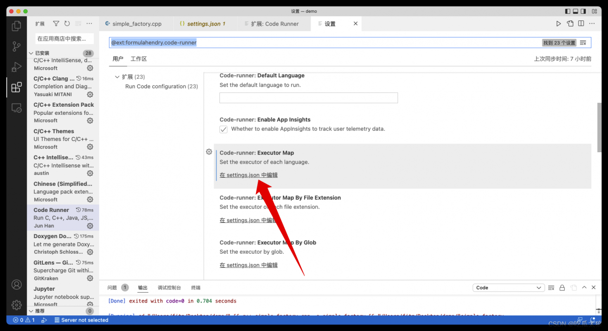
Task: Open the manage gear for austin's C++ Intellisense
Action: point(90,173)
